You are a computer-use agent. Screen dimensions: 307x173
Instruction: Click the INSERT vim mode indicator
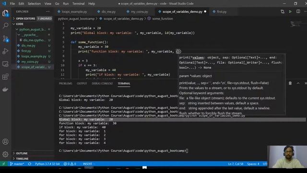[x=87, y=164]
